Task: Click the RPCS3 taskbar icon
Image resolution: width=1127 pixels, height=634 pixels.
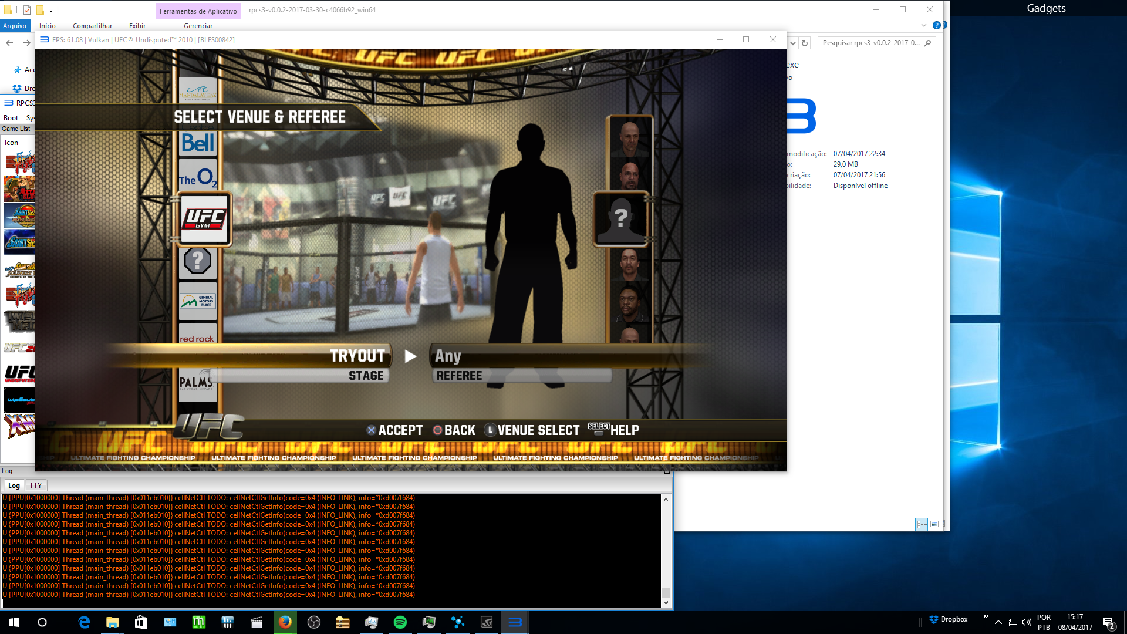Action: pyautogui.click(x=515, y=622)
